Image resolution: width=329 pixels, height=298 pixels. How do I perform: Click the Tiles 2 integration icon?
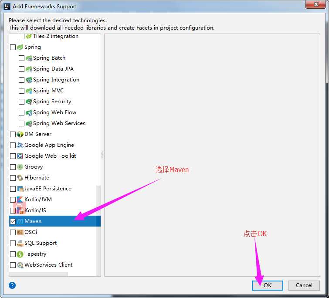click(x=29, y=36)
